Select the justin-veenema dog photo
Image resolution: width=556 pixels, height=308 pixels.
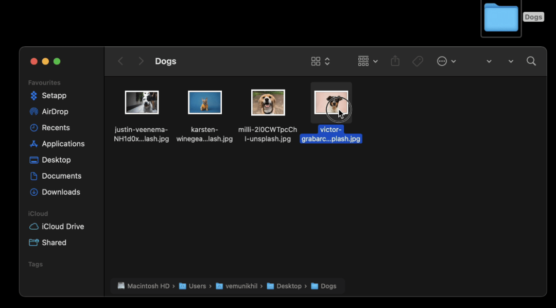click(142, 102)
